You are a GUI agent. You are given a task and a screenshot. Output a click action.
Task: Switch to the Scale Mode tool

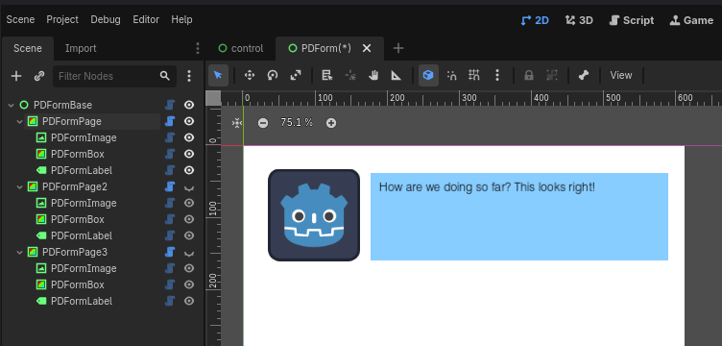coord(296,75)
